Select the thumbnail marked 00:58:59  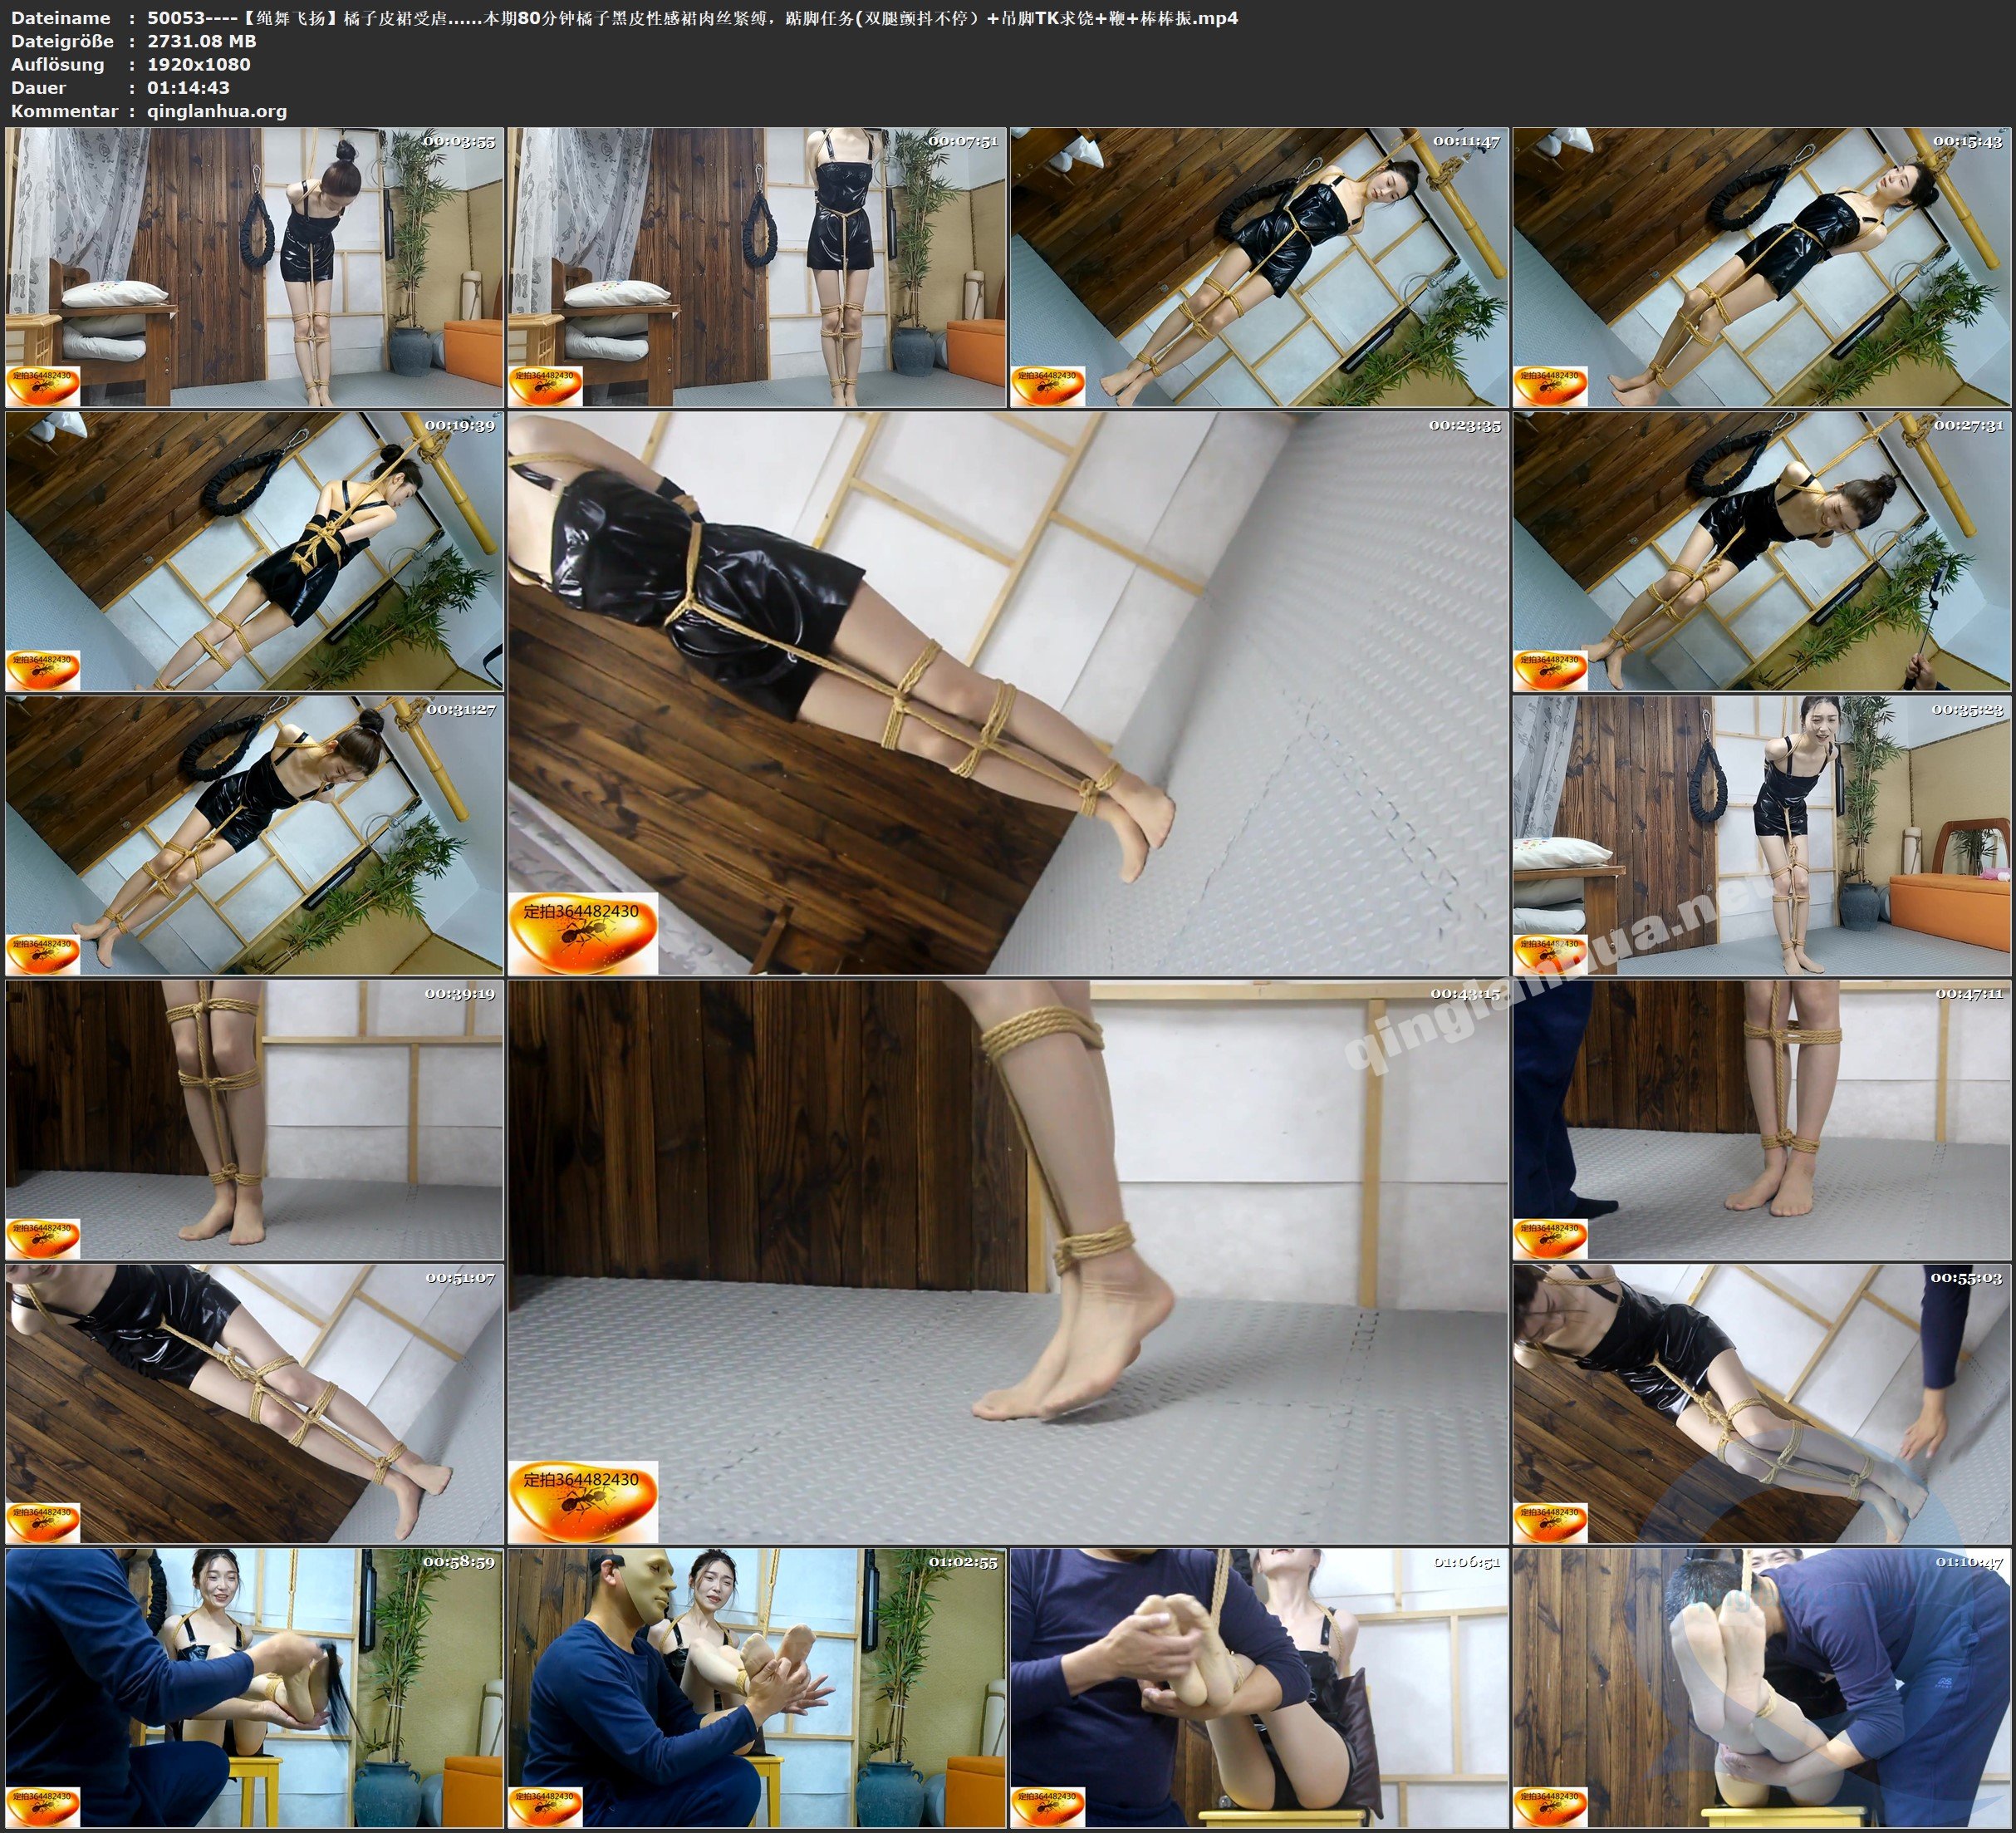click(x=254, y=1688)
